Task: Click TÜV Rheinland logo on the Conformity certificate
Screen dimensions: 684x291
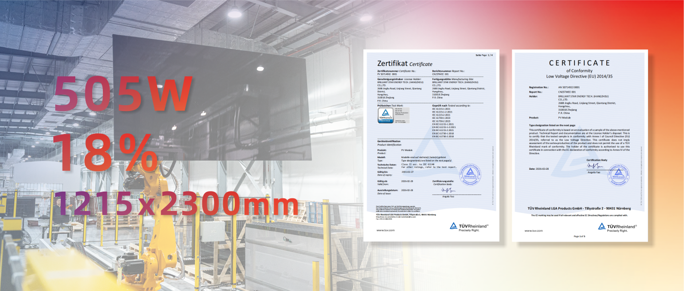Action: [x=617, y=227]
